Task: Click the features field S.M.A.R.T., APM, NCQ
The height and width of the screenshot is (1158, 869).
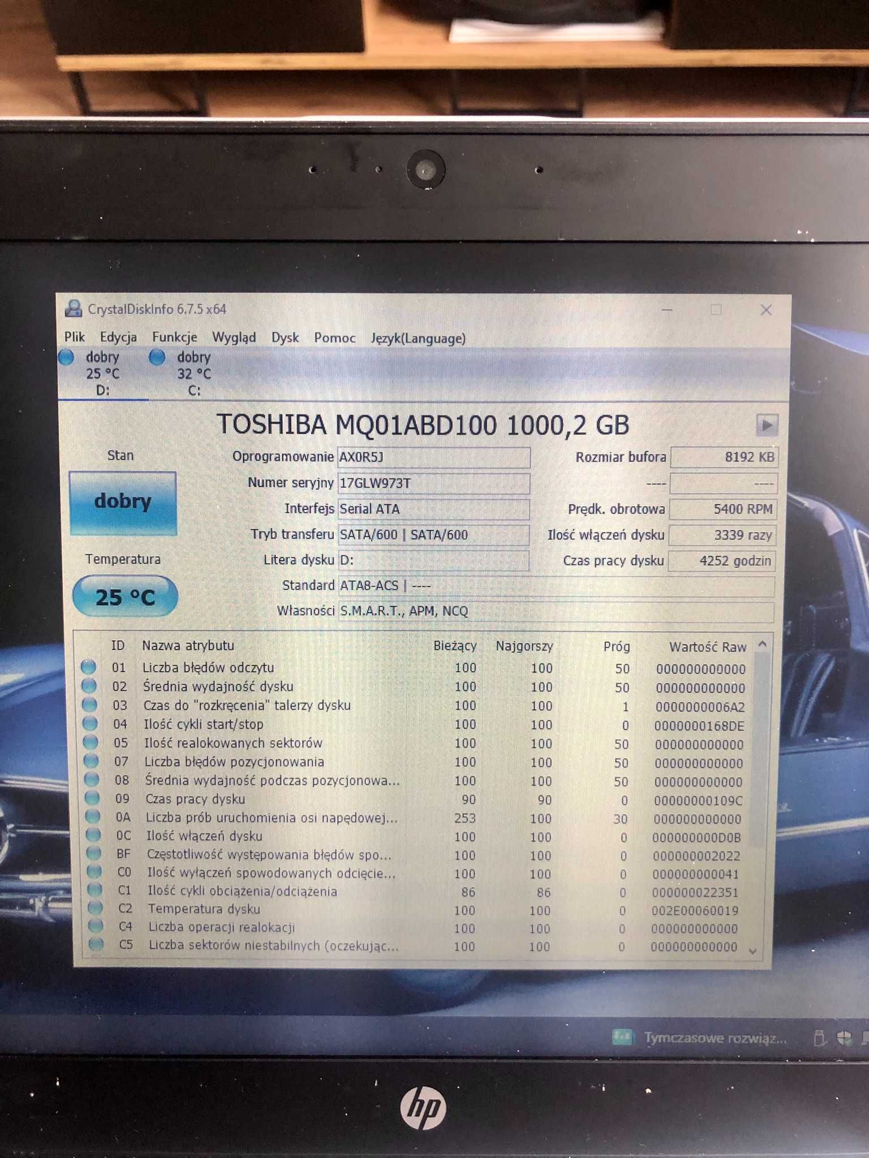Action: click(556, 611)
